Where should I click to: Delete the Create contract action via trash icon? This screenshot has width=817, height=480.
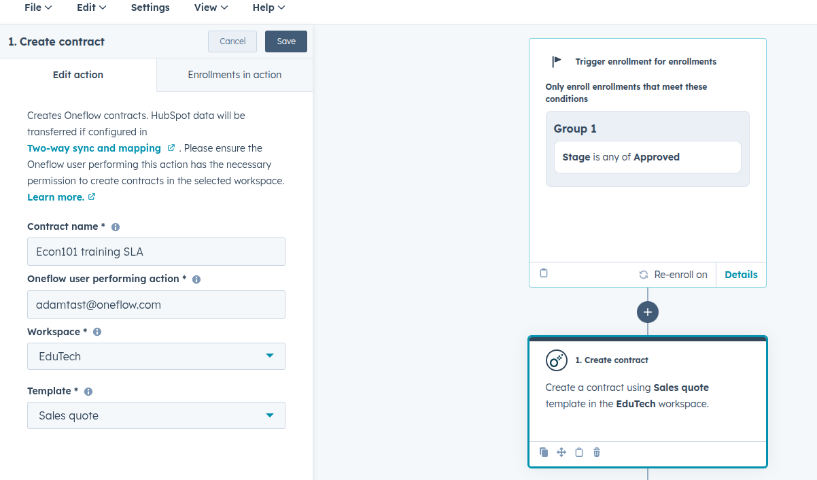(x=597, y=452)
